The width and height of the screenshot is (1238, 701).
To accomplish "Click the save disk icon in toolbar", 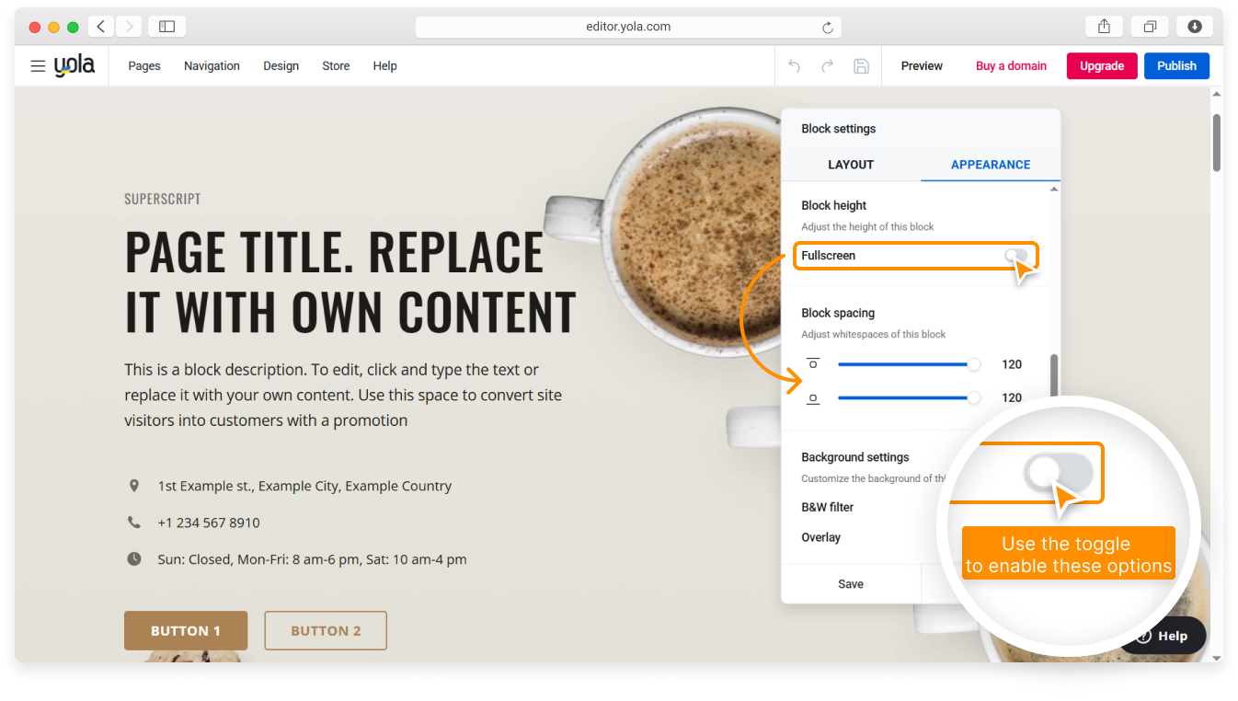I will [x=861, y=66].
